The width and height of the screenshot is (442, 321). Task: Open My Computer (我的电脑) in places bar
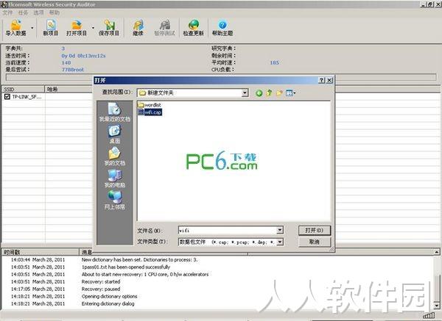(x=114, y=178)
